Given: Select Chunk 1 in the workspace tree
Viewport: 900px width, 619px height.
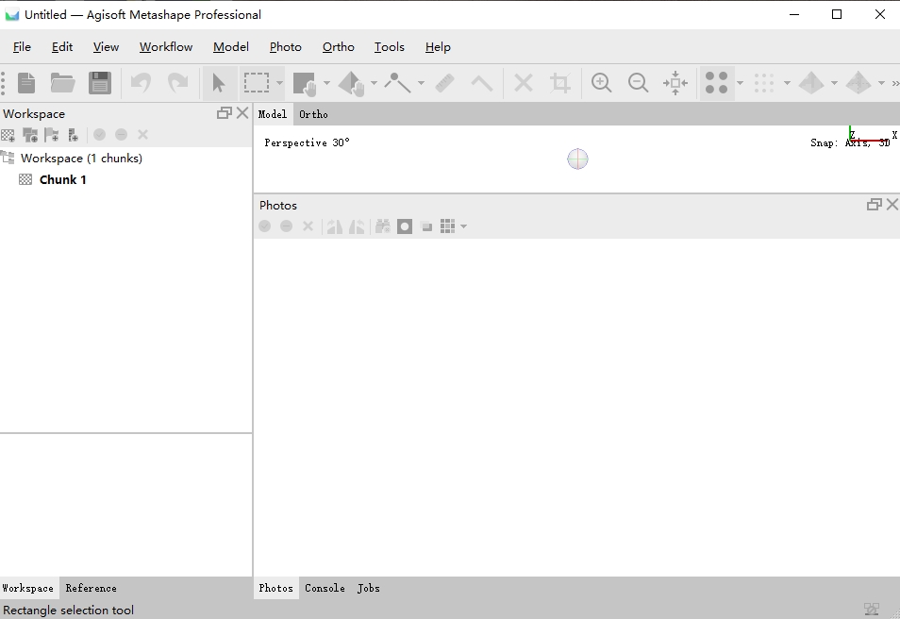Looking at the screenshot, I should pyautogui.click(x=62, y=179).
